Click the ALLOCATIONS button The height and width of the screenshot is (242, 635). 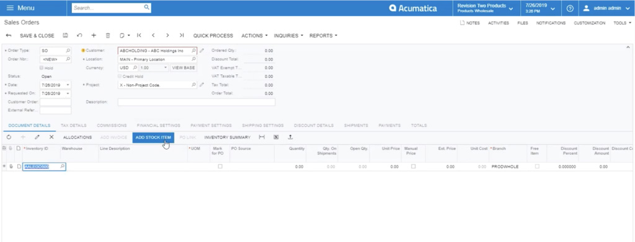pyautogui.click(x=78, y=137)
